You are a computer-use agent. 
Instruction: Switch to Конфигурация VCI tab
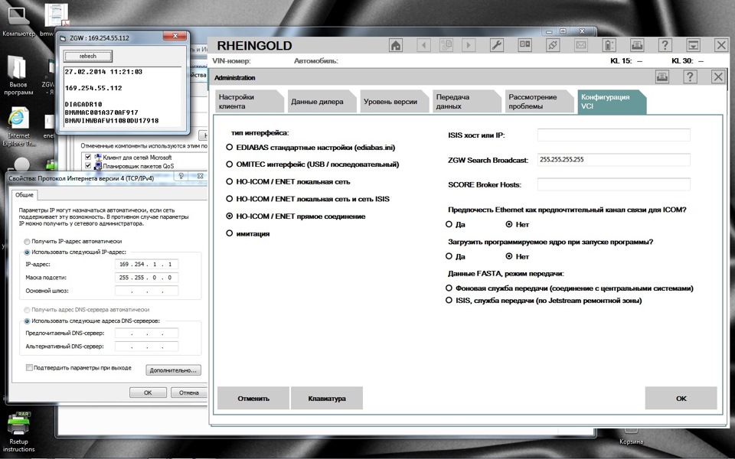pyautogui.click(x=611, y=101)
